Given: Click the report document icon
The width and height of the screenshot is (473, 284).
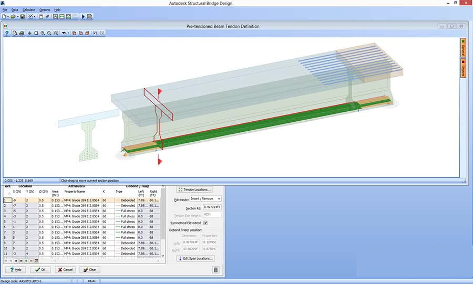Looking at the screenshot, I should [x=89, y=17].
